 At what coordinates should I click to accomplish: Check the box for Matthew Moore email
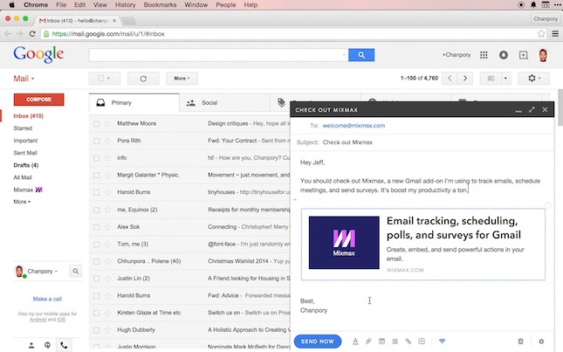click(x=97, y=124)
